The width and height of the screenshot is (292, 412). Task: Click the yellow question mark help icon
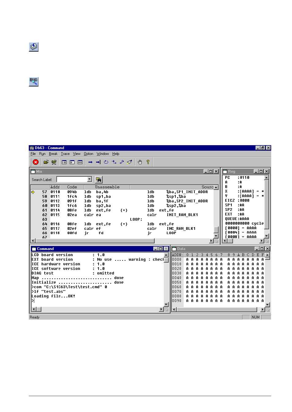pyautogui.click(x=148, y=162)
